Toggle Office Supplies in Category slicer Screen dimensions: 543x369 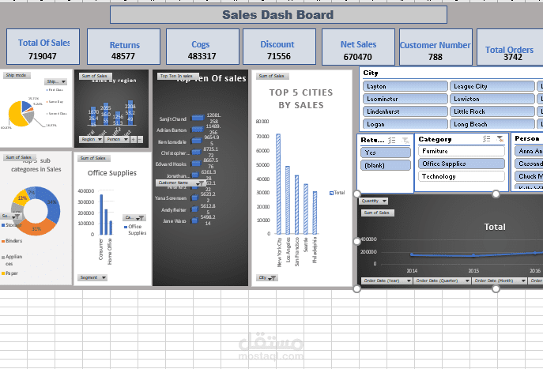tap(462, 164)
